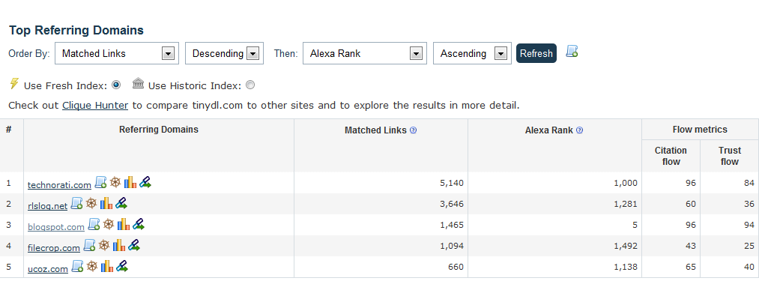Click the ship wheel icon beside technorati.com
Viewport: 759px width, 284px height.
pos(115,182)
